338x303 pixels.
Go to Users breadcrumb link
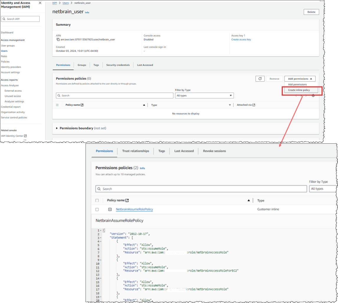65,3
